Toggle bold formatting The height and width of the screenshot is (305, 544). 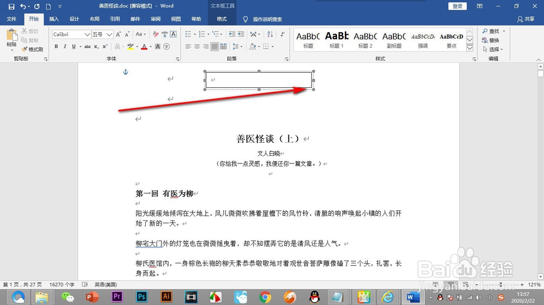[56, 46]
